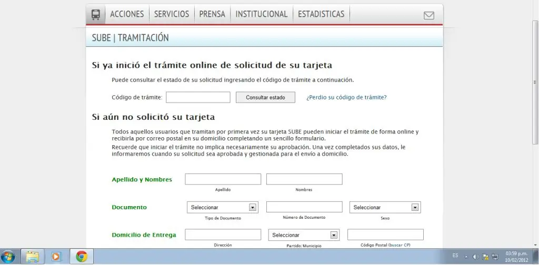The image size is (539, 265).
Task: Click the Consultar estado button
Action: tap(265, 97)
